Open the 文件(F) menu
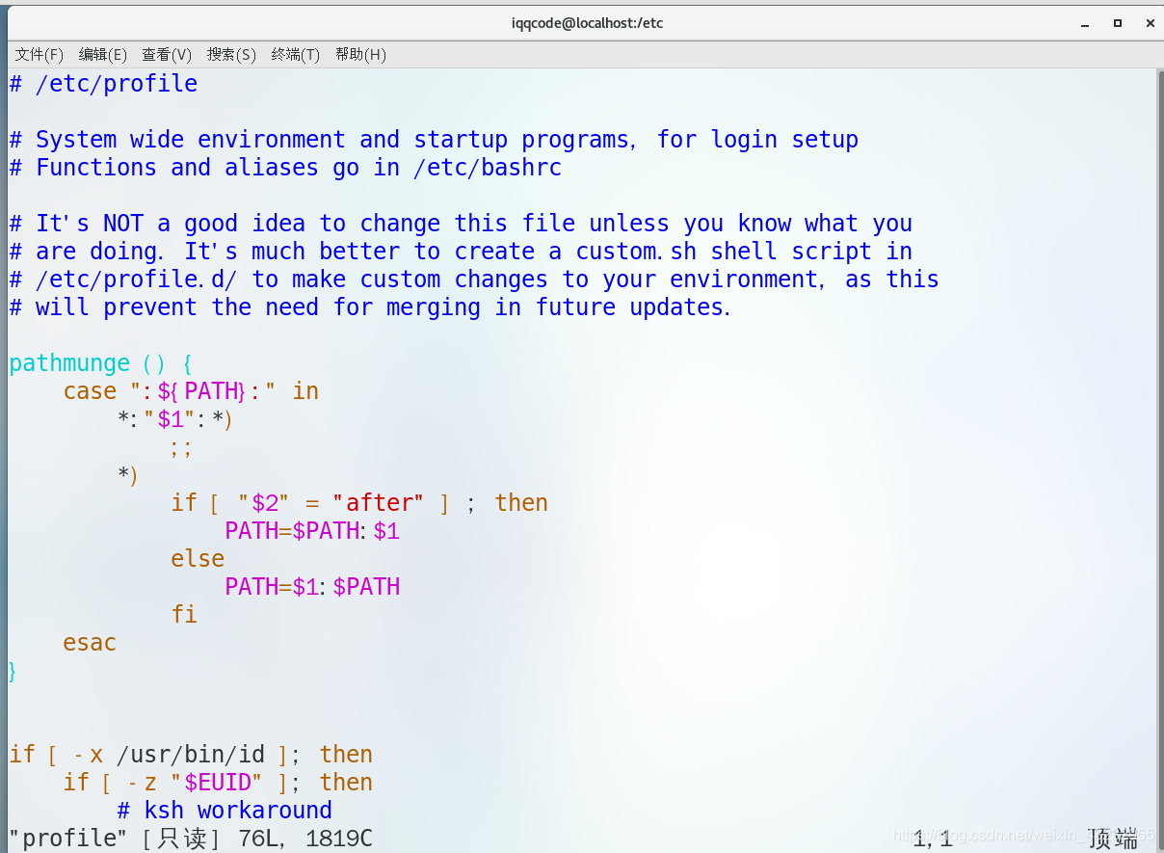The height and width of the screenshot is (853, 1164). pyautogui.click(x=40, y=55)
